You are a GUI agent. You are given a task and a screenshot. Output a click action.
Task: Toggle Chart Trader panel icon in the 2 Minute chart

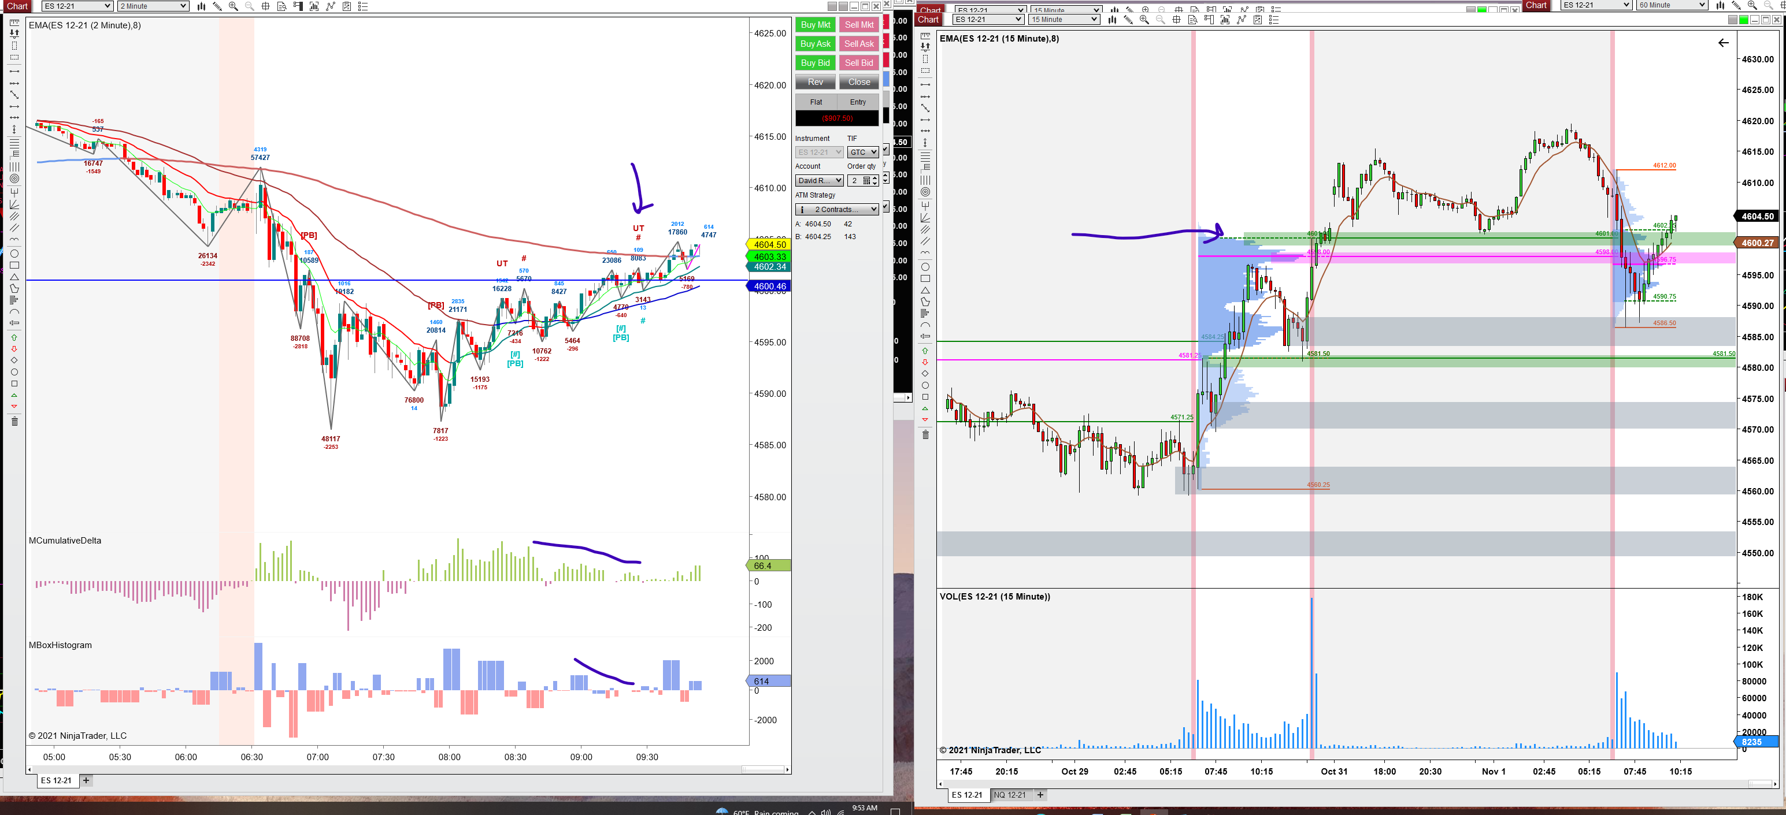(298, 6)
